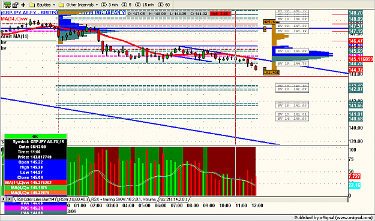Click the plus (add) toolbar icon

(23, 5)
